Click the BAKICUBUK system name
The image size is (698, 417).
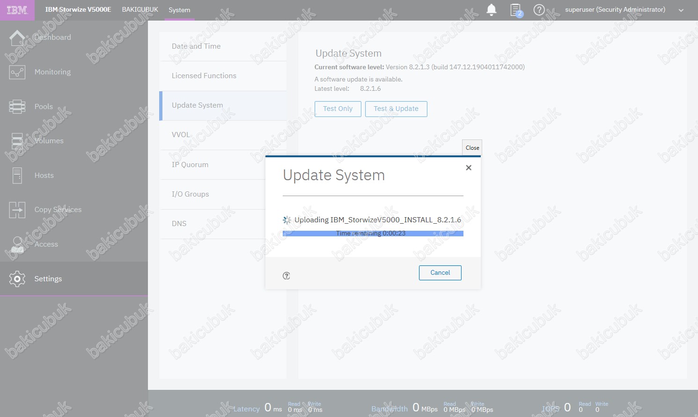(140, 9)
